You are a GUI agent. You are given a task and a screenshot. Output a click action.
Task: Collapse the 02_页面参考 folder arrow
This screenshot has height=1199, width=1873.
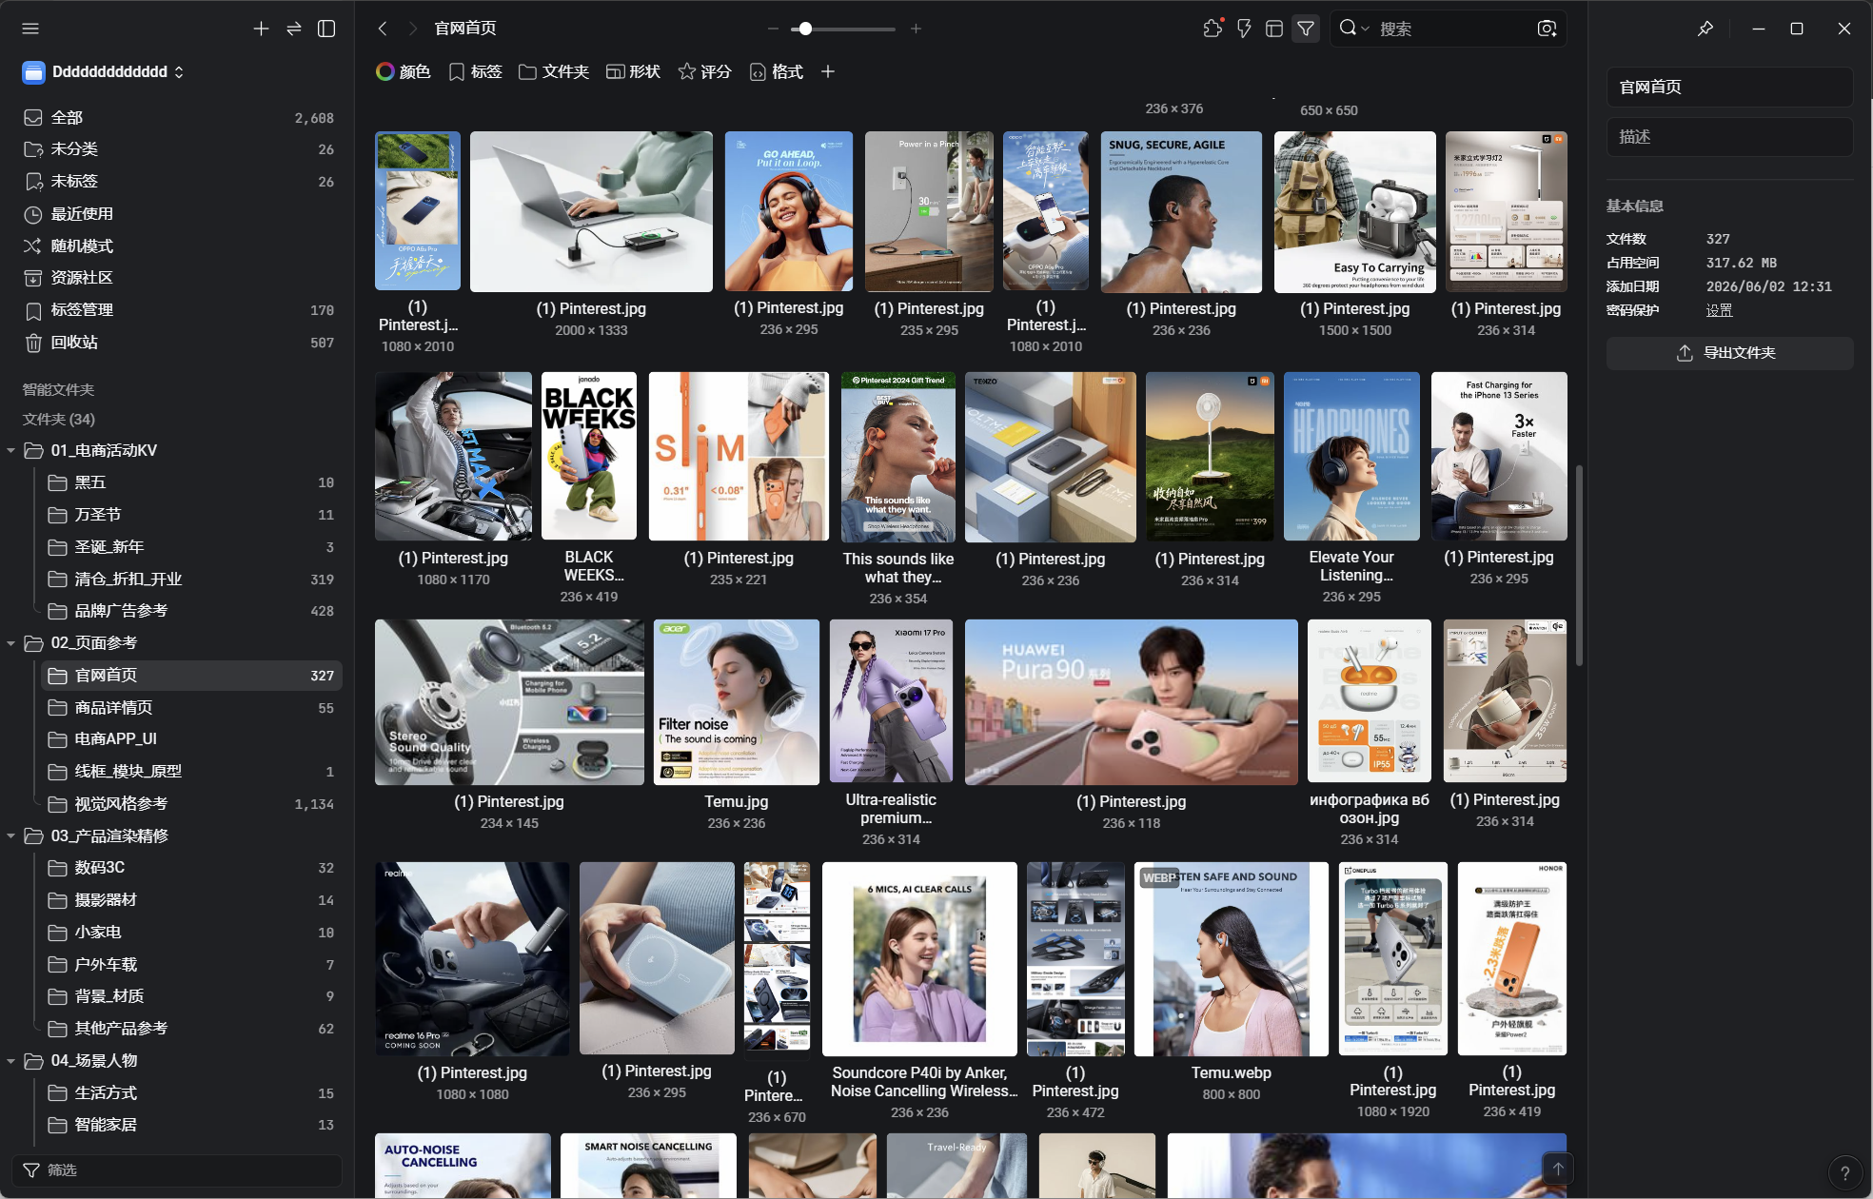11,643
